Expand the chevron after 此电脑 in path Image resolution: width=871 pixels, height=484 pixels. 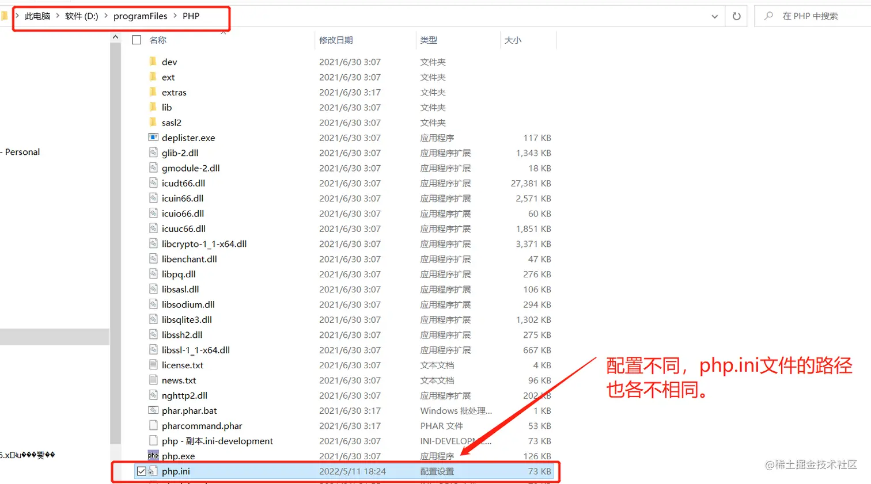click(58, 16)
